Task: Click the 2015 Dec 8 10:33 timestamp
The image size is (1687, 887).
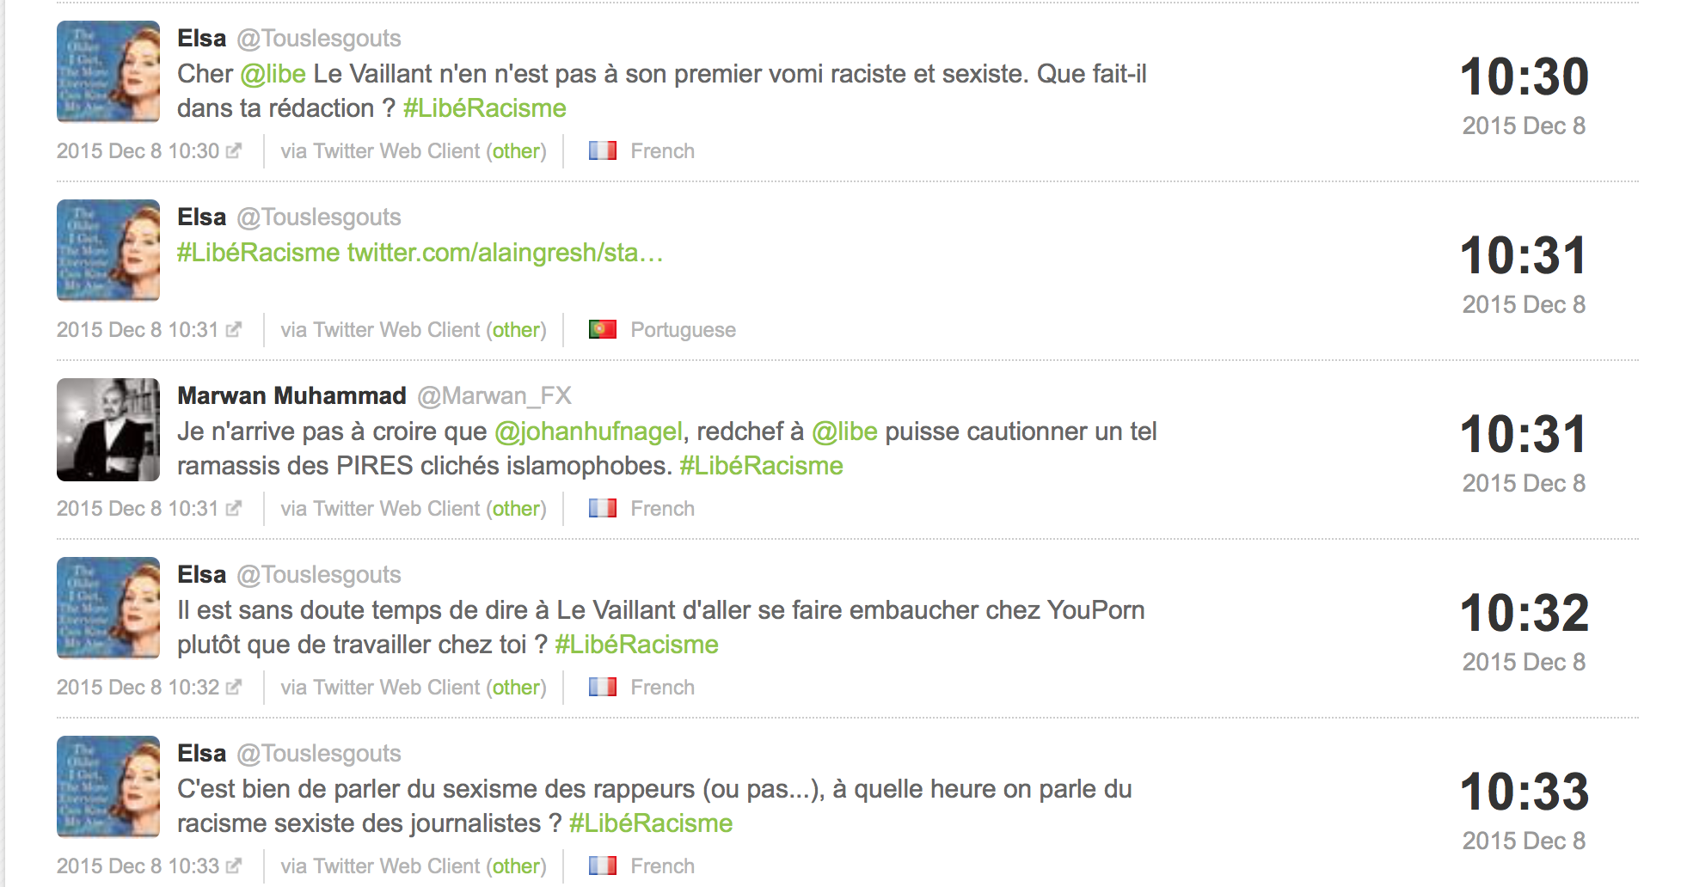Action: coord(138,866)
